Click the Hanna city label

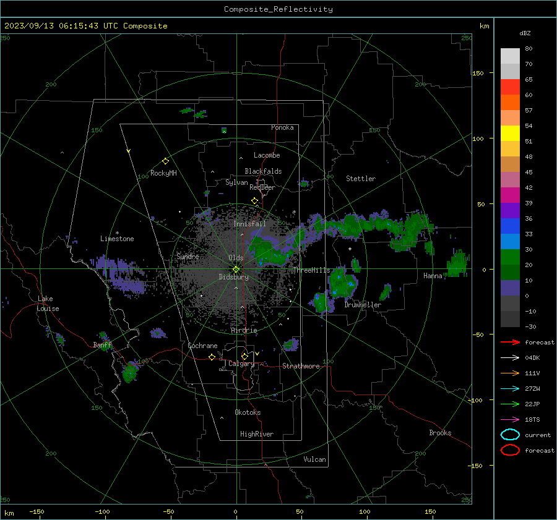pos(433,276)
